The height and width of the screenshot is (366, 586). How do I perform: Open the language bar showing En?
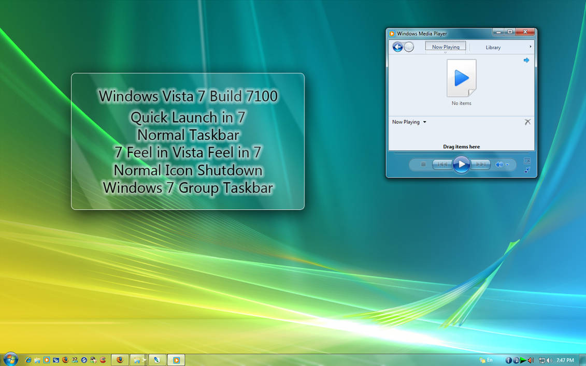click(487, 360)
